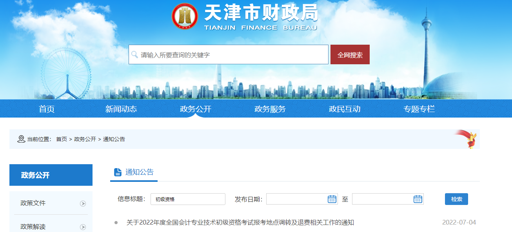The image size is (512, 232).
Task: Open 政民互动 navigation item
Action: pos(345,109)
